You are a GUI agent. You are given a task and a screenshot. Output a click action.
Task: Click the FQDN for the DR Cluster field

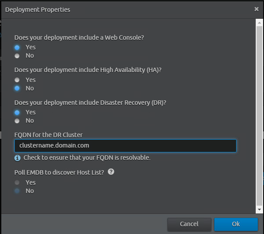click(125, 145)
